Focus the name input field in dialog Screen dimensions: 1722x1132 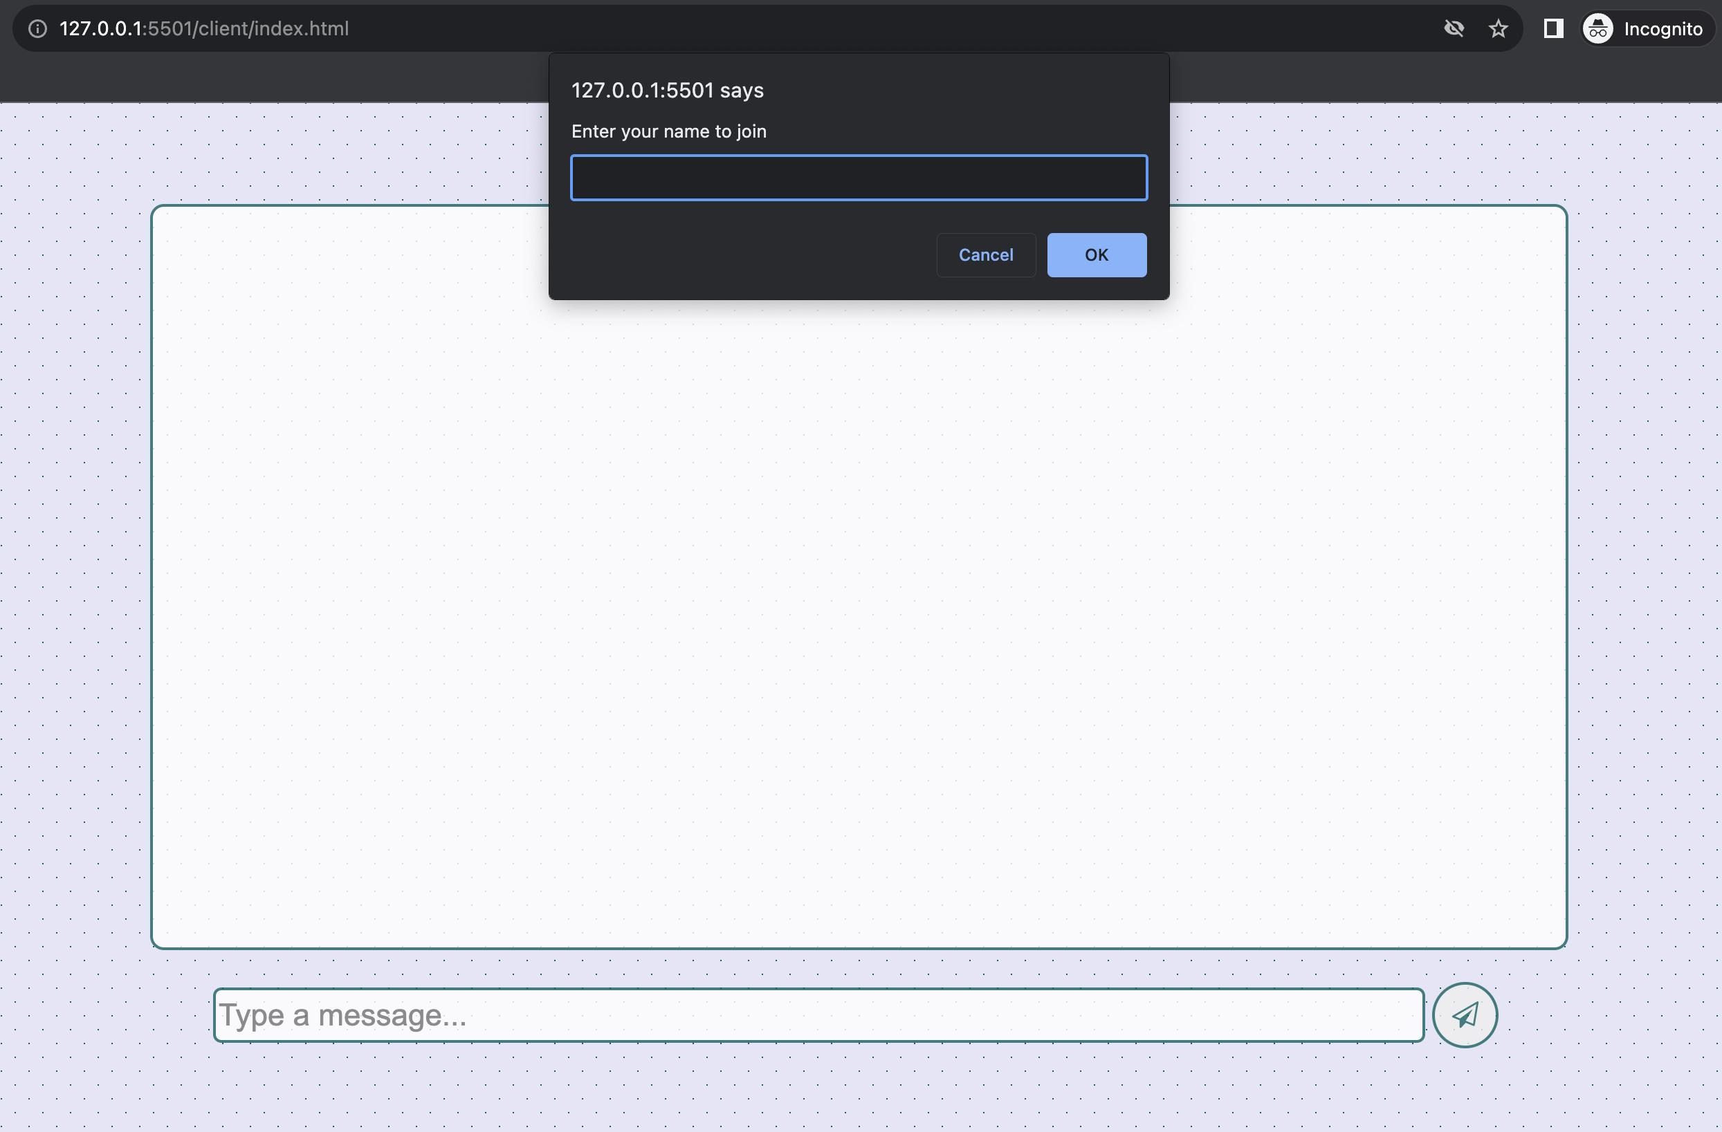[859, 177]
